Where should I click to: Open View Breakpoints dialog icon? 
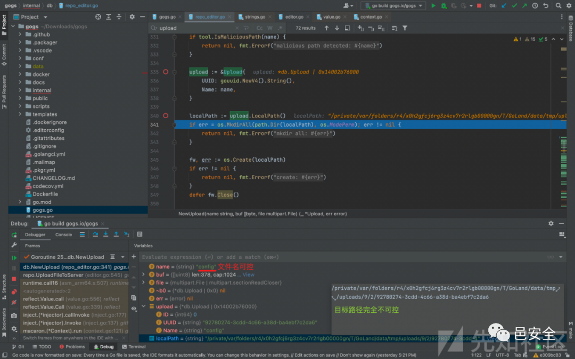point(14,291)
